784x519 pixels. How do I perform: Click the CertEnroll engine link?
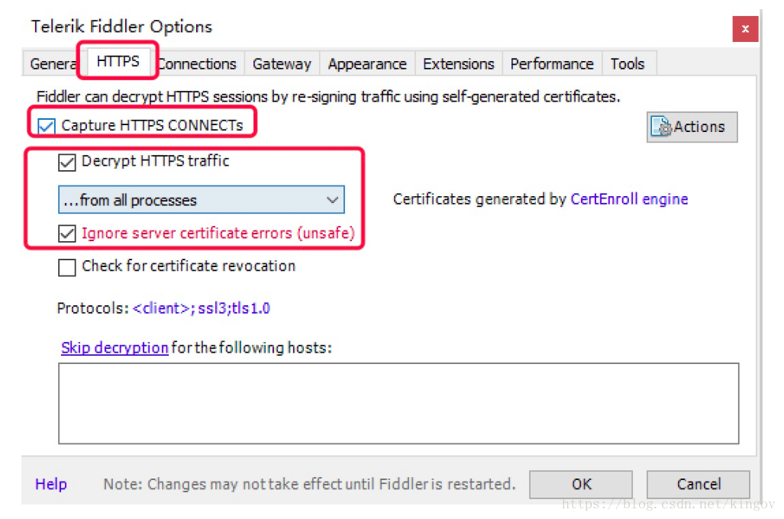pos(629,199)
